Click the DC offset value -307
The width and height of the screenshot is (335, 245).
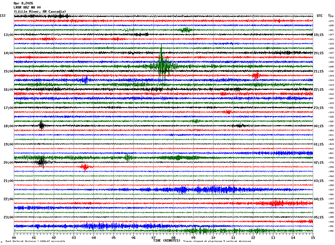click(331, 35)
